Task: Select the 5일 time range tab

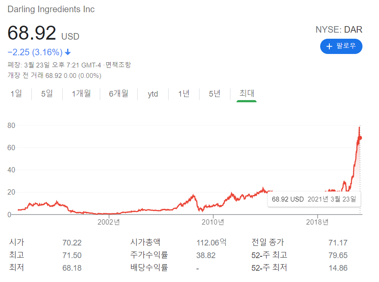Action: coord(47,94)
